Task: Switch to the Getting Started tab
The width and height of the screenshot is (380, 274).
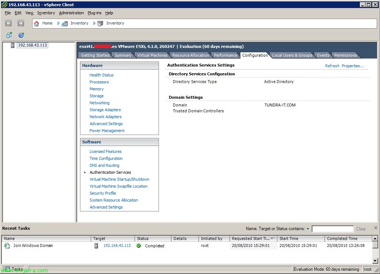Action: click(x=95, y=55)
